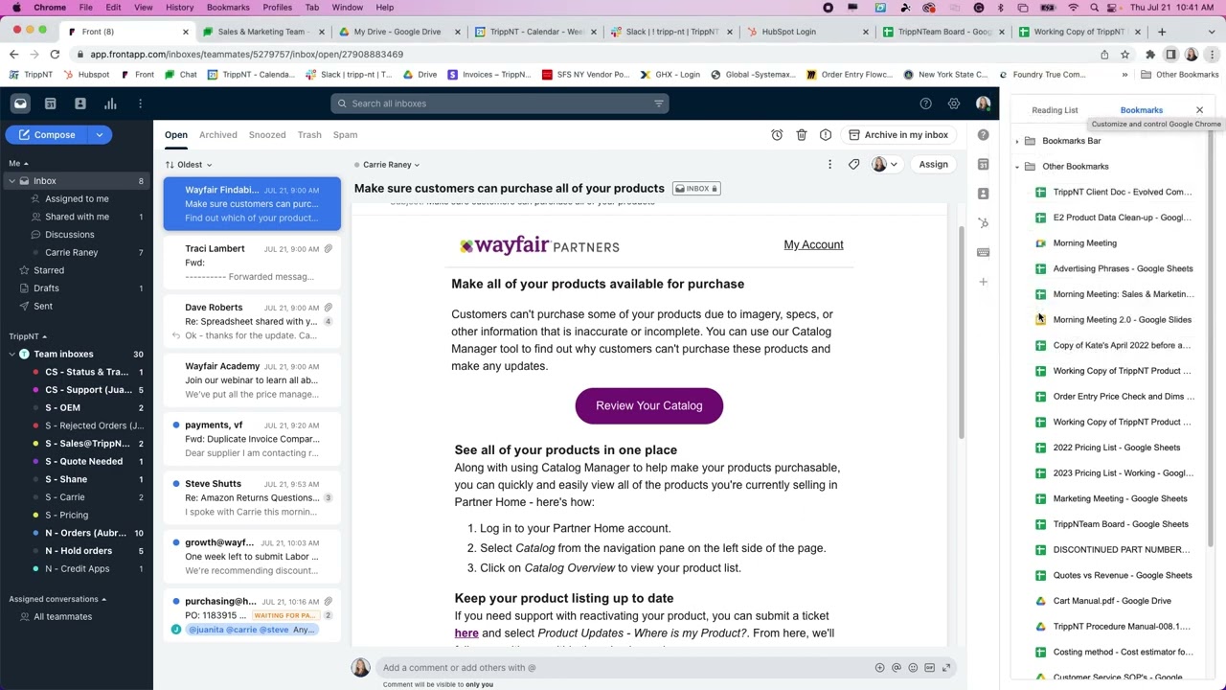Screen dimensions: 1226x690
Task: Open the Dave Roberts conversation
Action: tap(252, 321)
